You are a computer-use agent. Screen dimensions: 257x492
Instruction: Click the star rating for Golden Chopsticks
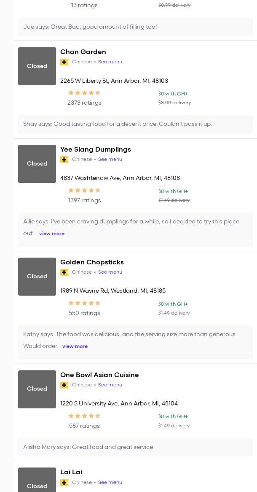[x=84, y=303]
